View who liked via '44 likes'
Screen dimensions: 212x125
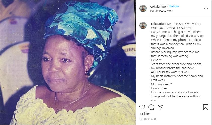[145, 114]
